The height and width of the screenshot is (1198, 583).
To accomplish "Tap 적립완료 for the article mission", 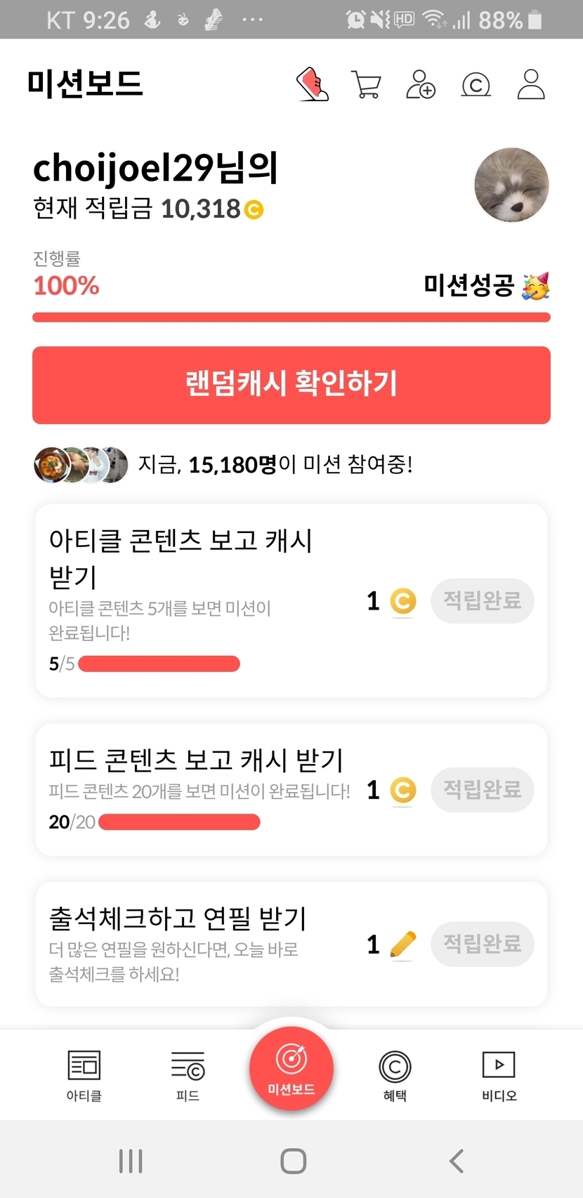I will [x=482, y=600].
